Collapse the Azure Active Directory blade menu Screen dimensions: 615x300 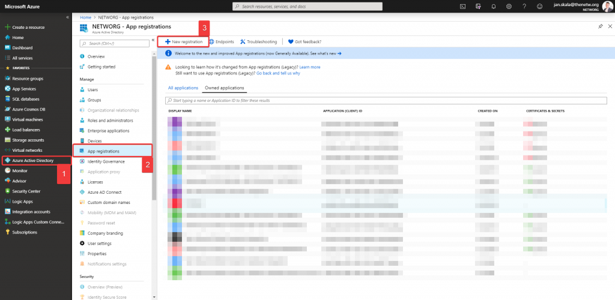(x=153, y=40)
